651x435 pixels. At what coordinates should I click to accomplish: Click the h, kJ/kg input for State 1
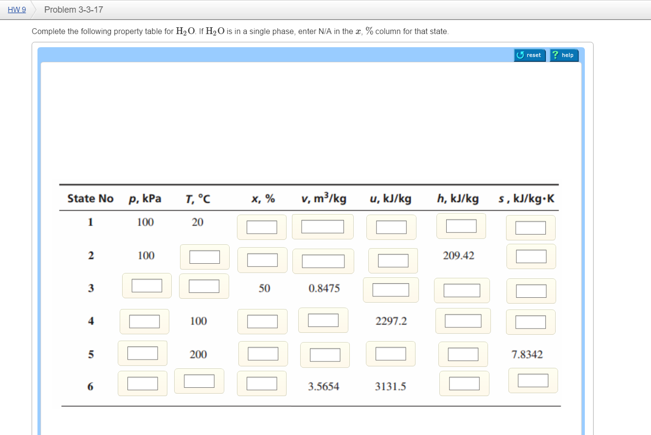point(460,225)
